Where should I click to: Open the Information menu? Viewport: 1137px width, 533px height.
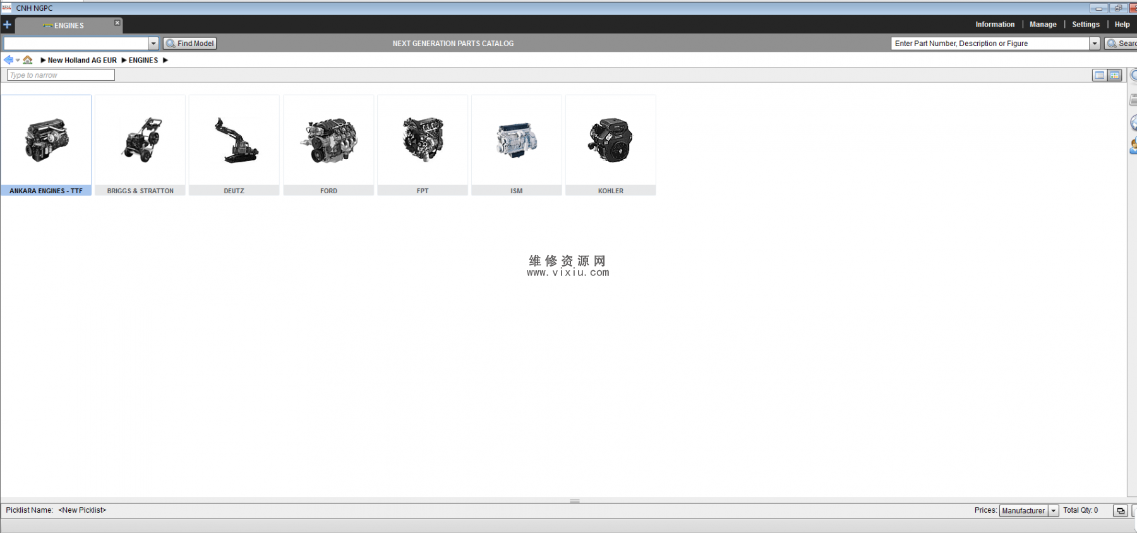click(x=995, y=25)
